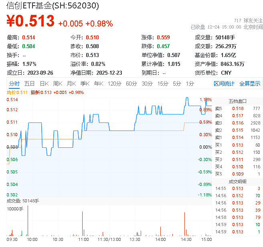
Task: Select the 5分 interval tab
Action: point(177,84)
